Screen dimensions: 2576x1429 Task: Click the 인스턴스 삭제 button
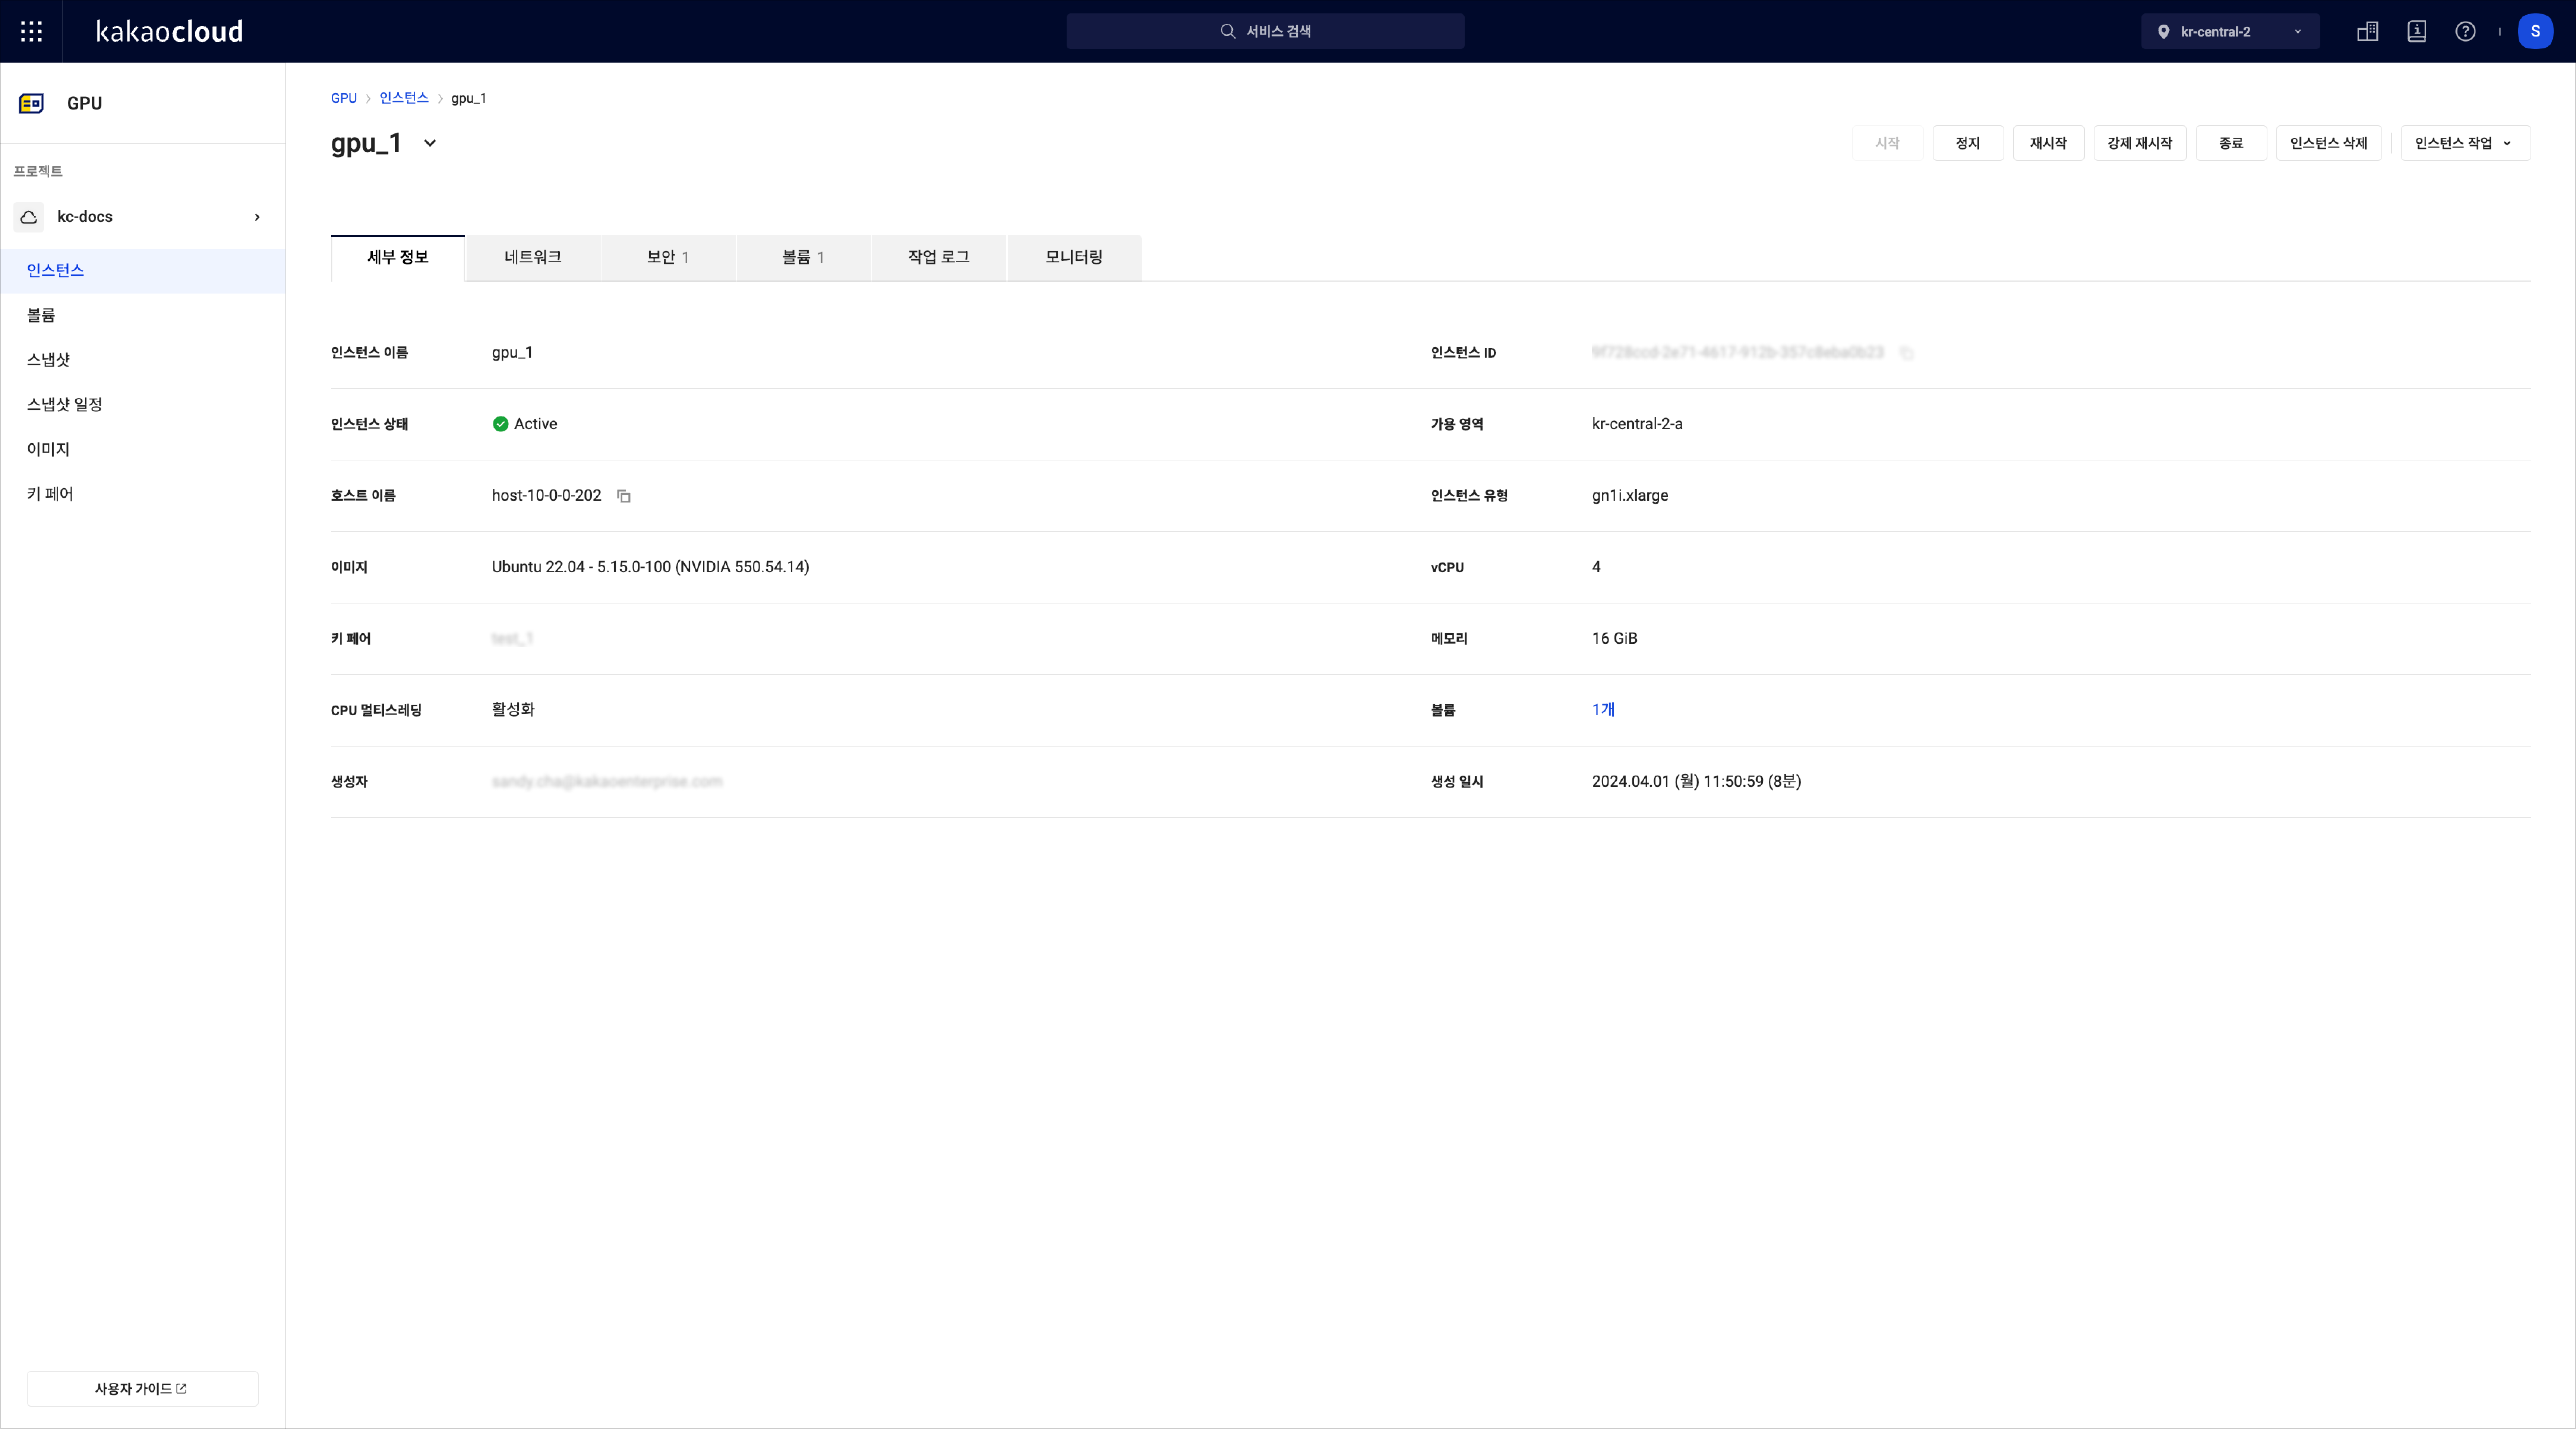click(2329, 143)
